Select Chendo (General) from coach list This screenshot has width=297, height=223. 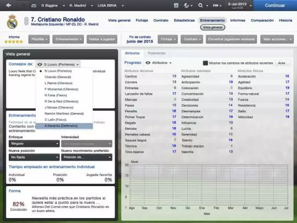tap(64, 77)
